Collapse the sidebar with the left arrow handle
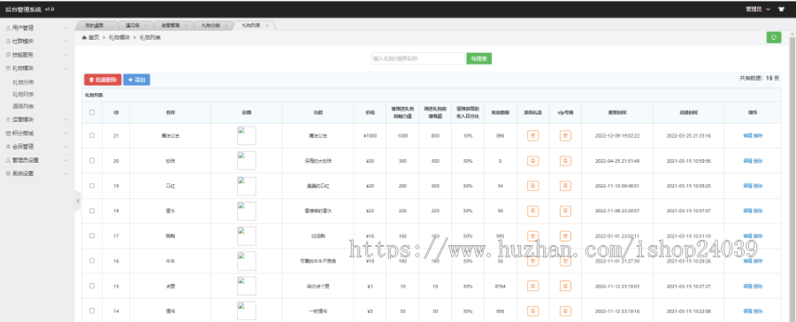 click(x=78, y=201)
